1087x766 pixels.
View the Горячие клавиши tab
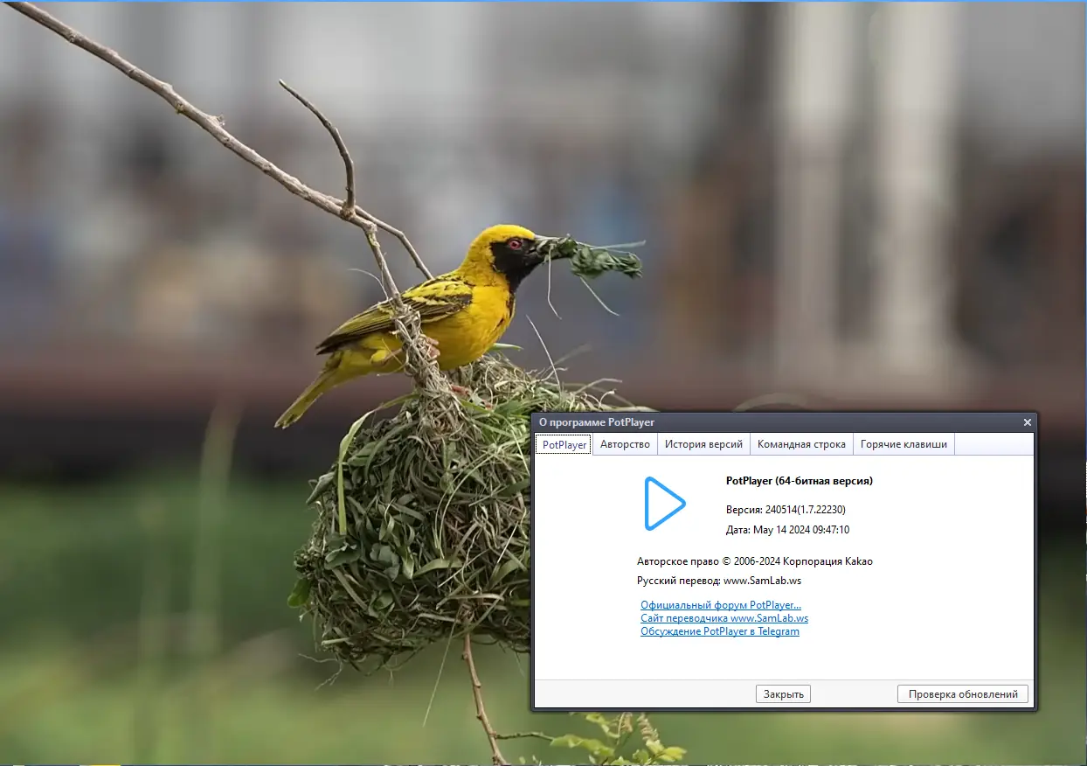(904, 443)
